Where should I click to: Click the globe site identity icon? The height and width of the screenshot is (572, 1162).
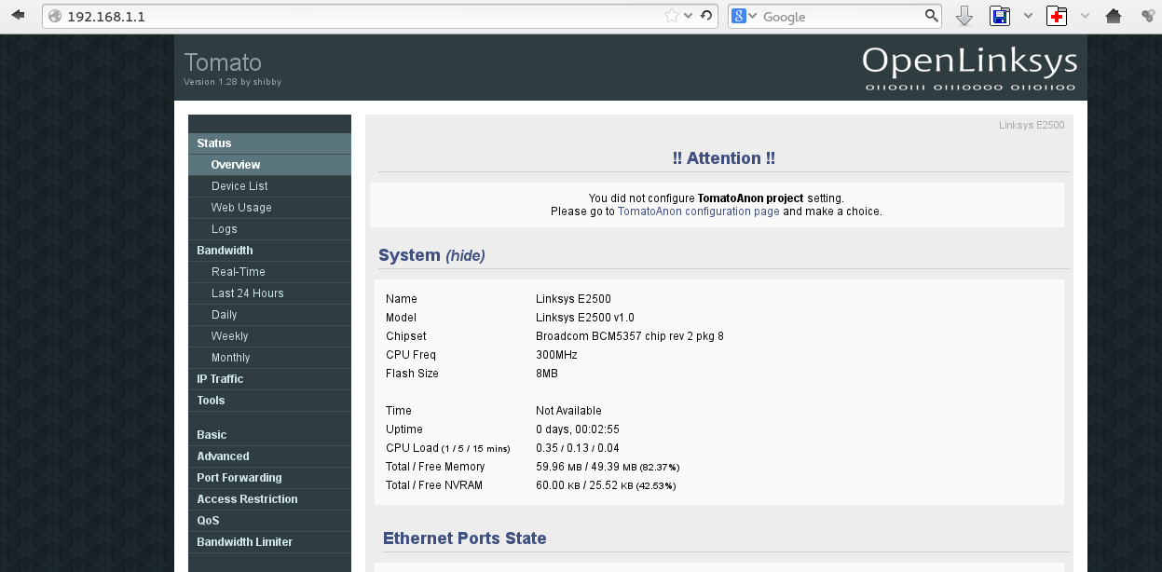click(x=55, y=17)
